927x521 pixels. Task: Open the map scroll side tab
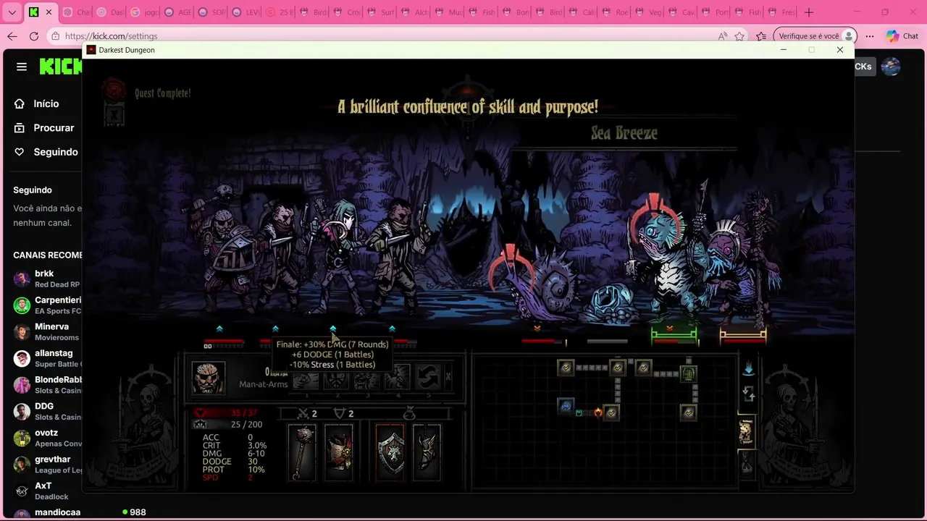tap(745, 431)
